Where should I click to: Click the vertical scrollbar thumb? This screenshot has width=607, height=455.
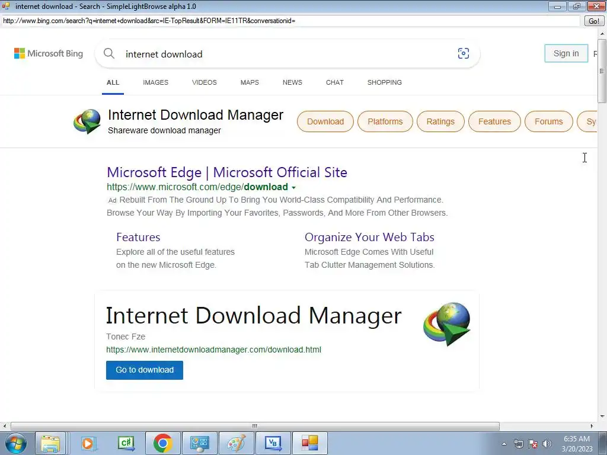(602, 71)
